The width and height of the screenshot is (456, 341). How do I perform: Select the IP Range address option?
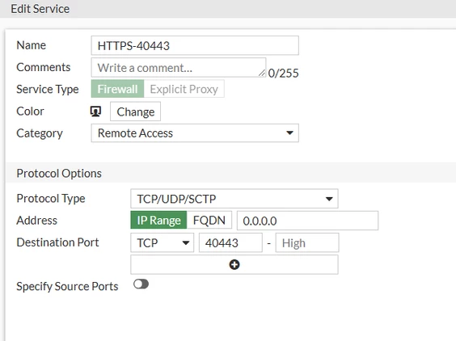tap(158, 220)
